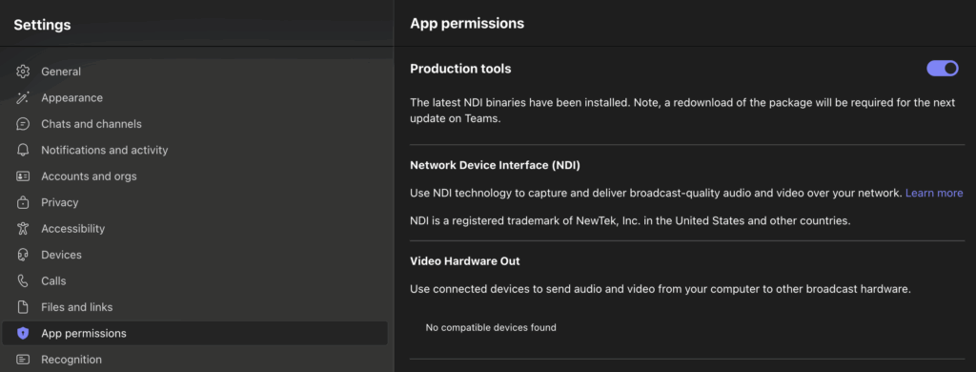Go to Devices settings
The width and height of the screenshot is (976, 372).
pos(194,255)
